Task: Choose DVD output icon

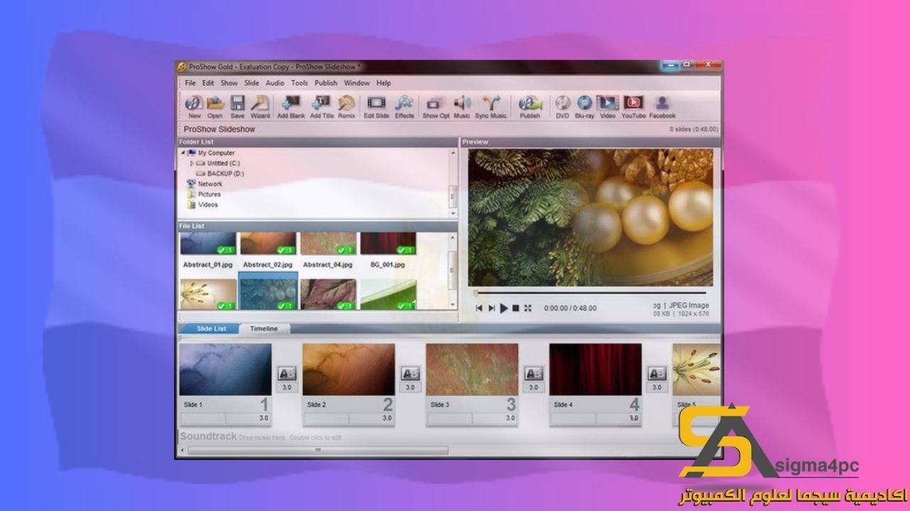Action: (x=562, y=106)
